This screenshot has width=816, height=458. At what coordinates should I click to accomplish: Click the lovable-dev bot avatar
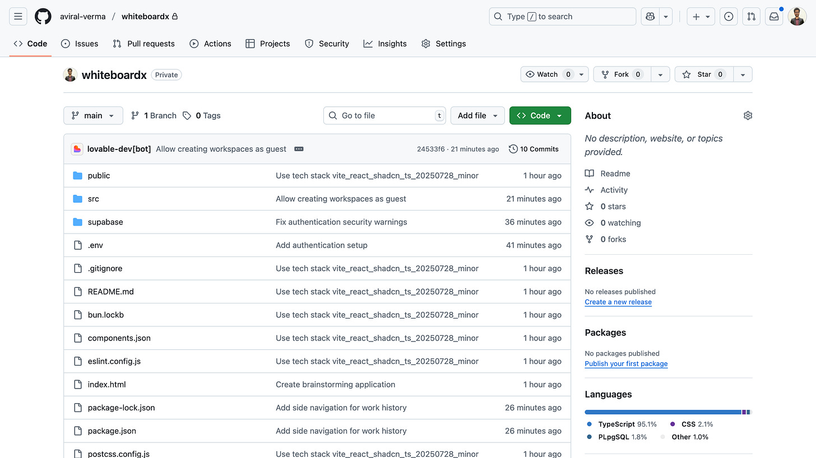pos(77,149)
